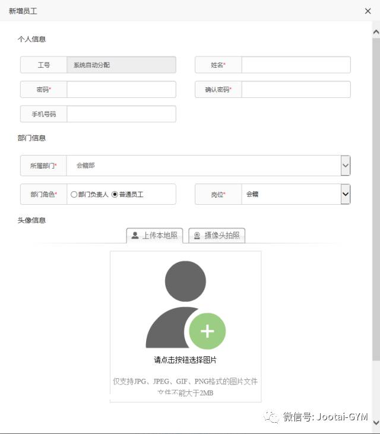Switch to the 摄像头拍照 tab
Screen dimensions: 380x434
pyautogui.click(x=217, y=236)
